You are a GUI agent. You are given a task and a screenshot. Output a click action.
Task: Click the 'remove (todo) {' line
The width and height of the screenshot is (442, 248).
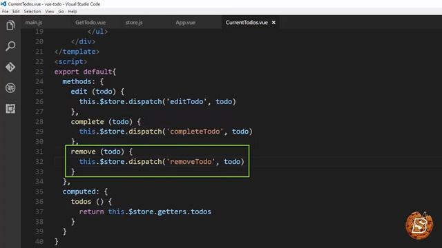coord(102,152)
